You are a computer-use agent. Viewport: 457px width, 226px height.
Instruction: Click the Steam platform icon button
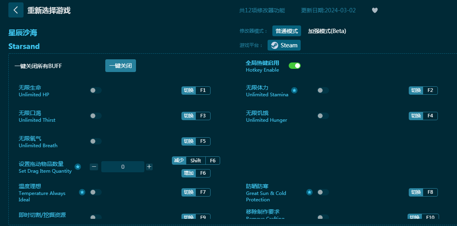point(284,45)
